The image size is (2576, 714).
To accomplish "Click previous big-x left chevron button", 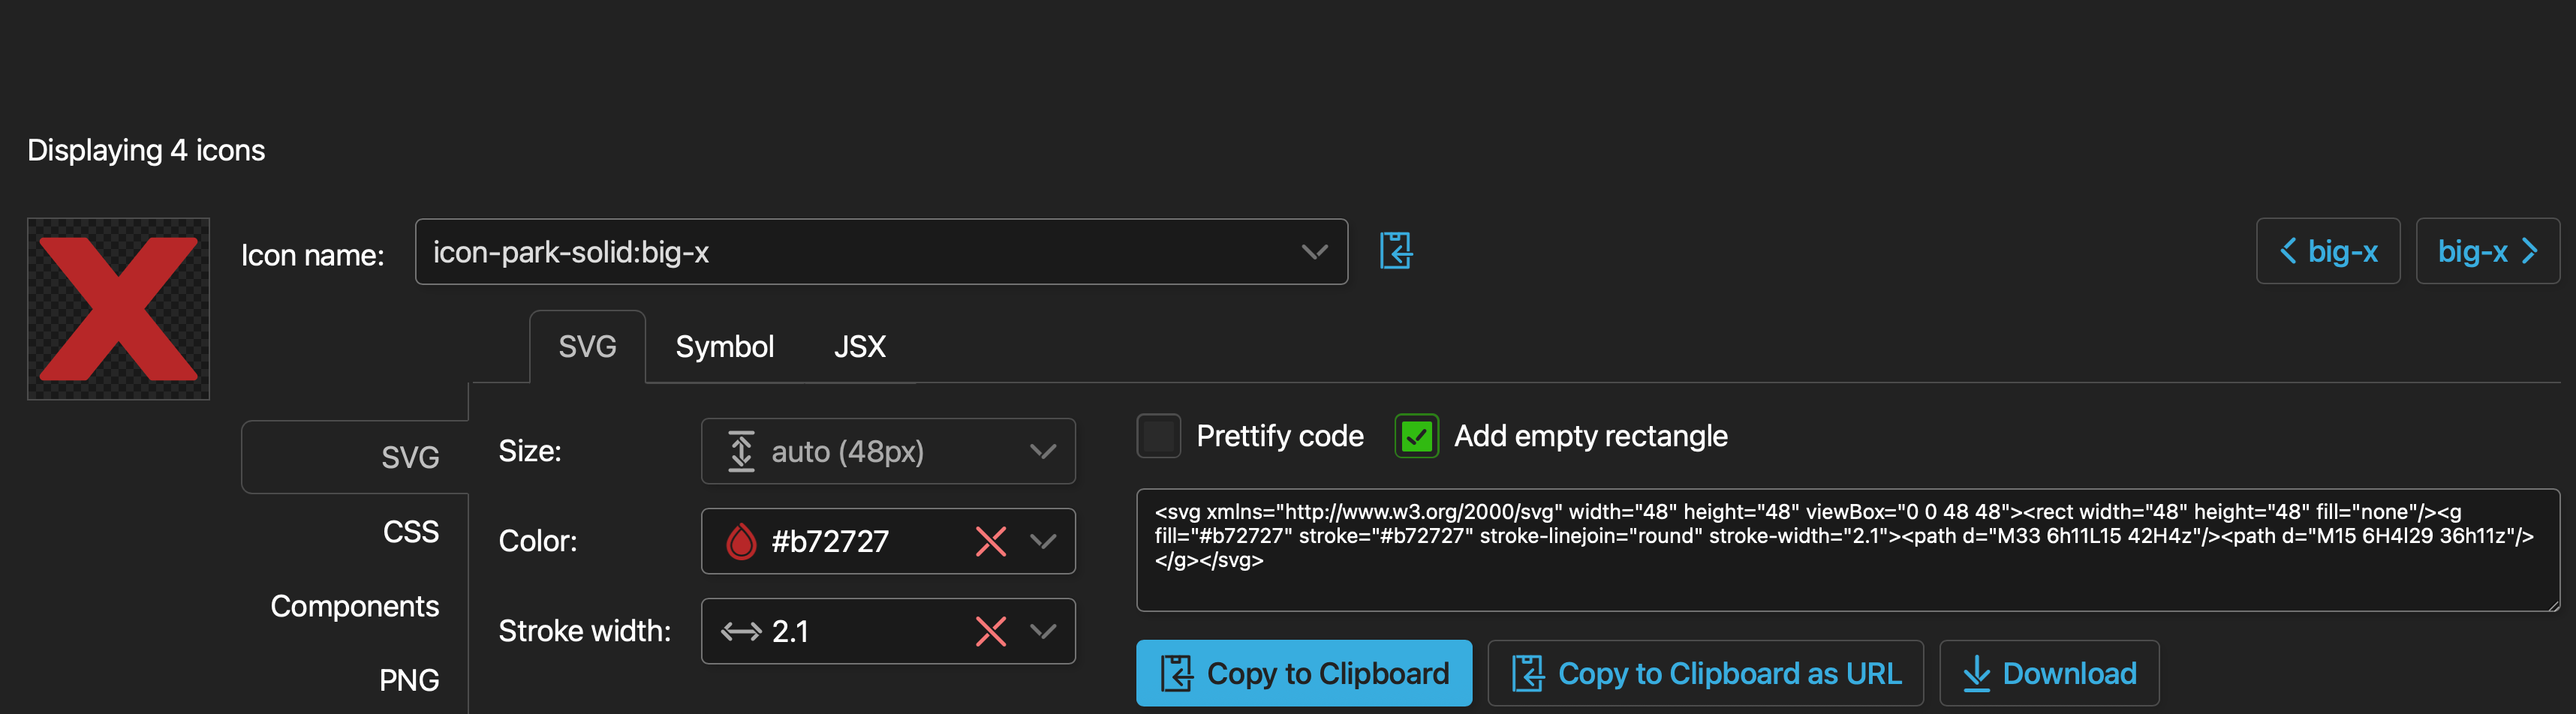I will click(2327, 250).
